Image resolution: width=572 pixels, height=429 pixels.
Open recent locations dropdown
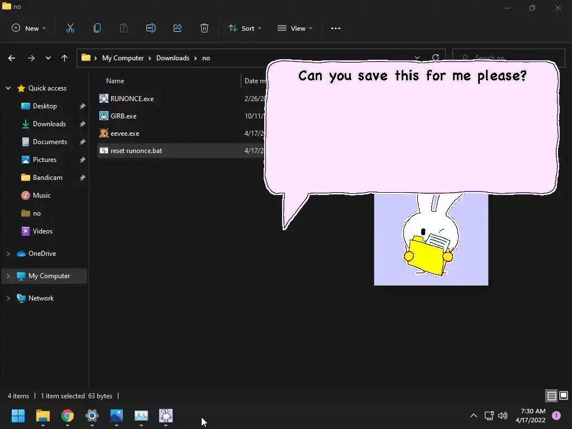point(48,58)
